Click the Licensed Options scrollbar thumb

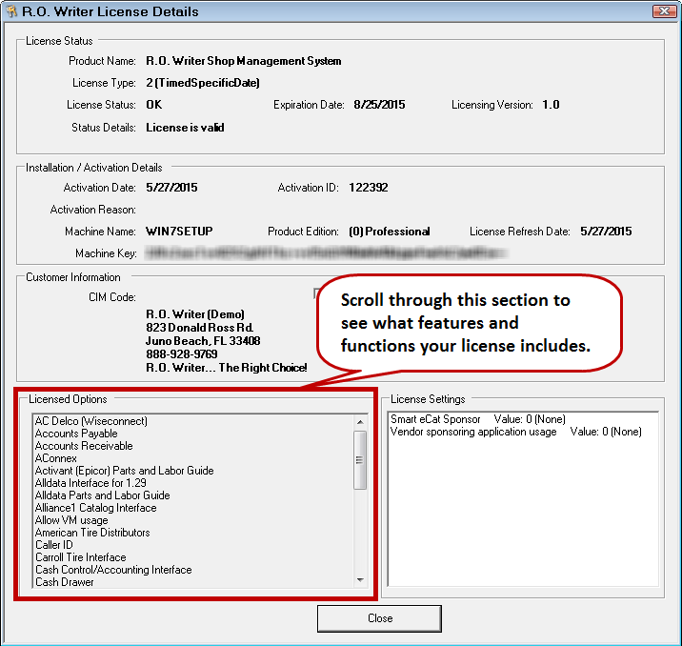tap(360, 460)
